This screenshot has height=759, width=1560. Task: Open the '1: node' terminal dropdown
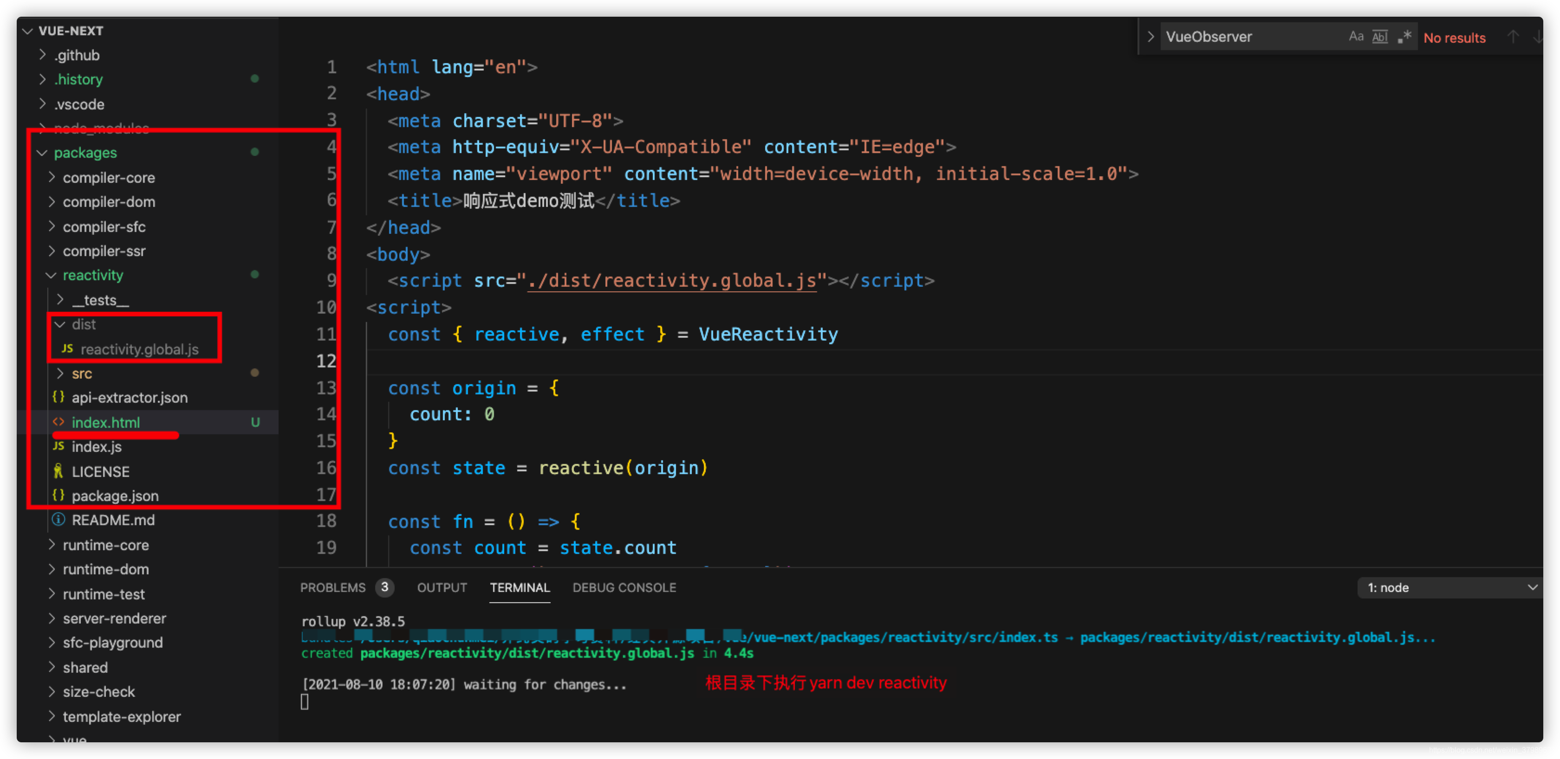[1450, 588]
